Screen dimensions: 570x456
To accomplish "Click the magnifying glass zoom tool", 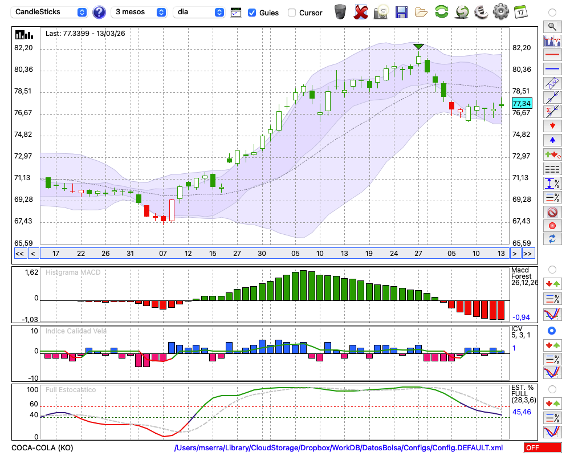I will click(x=552, y=26).
